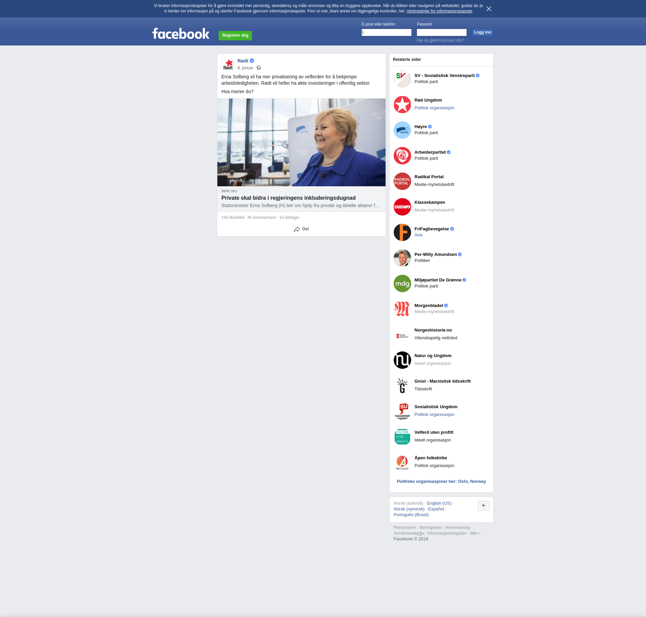Focus the Passord input field
This screenshot has width=646, height=617.
pos(442,32)
